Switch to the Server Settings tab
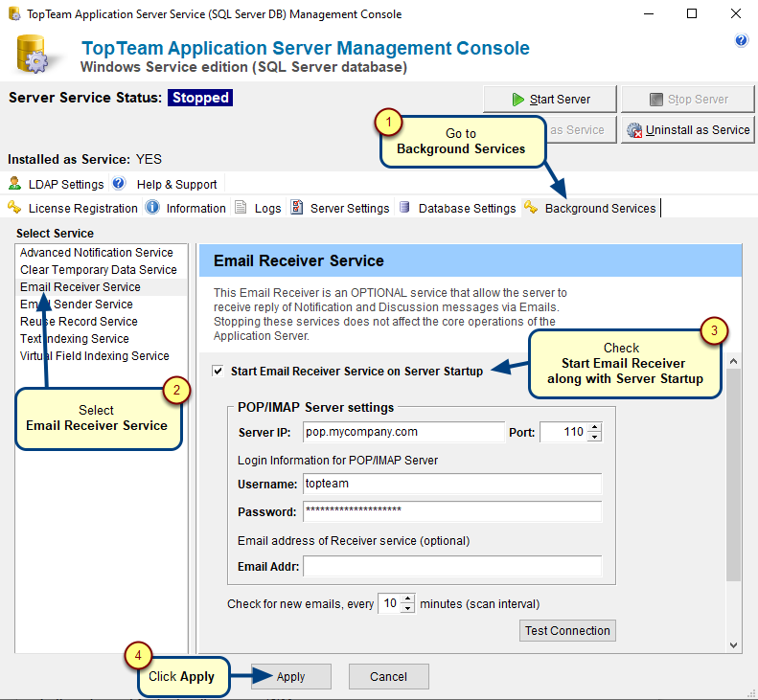This screenshot has height=700, width=758. [x=340, y=208]
